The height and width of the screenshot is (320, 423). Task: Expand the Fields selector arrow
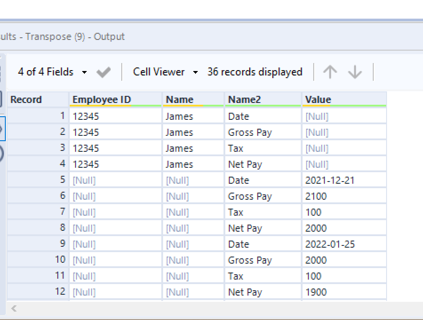coord(84,72)
